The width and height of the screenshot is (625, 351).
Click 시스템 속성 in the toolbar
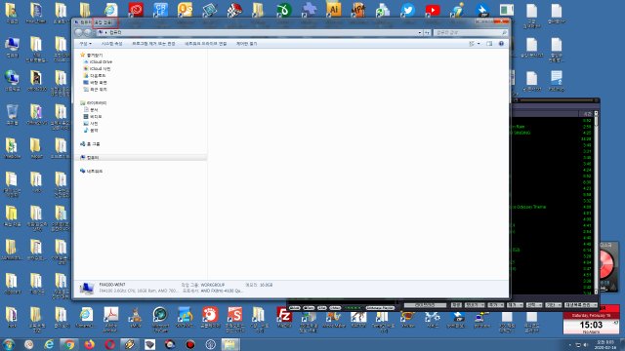point(112,44)
